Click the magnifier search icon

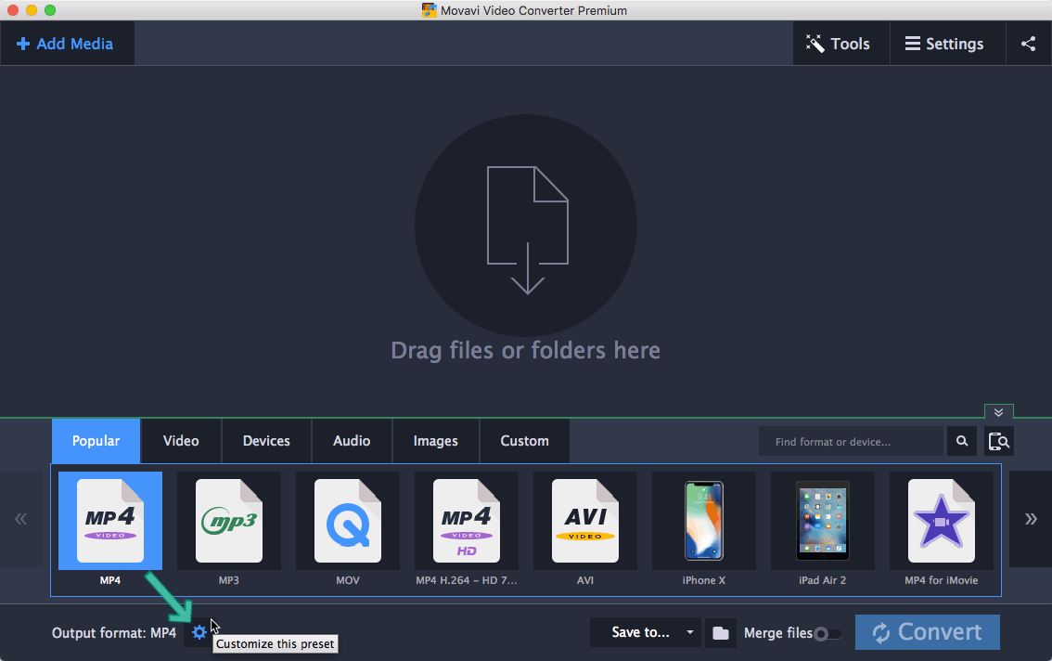(962, 441)
